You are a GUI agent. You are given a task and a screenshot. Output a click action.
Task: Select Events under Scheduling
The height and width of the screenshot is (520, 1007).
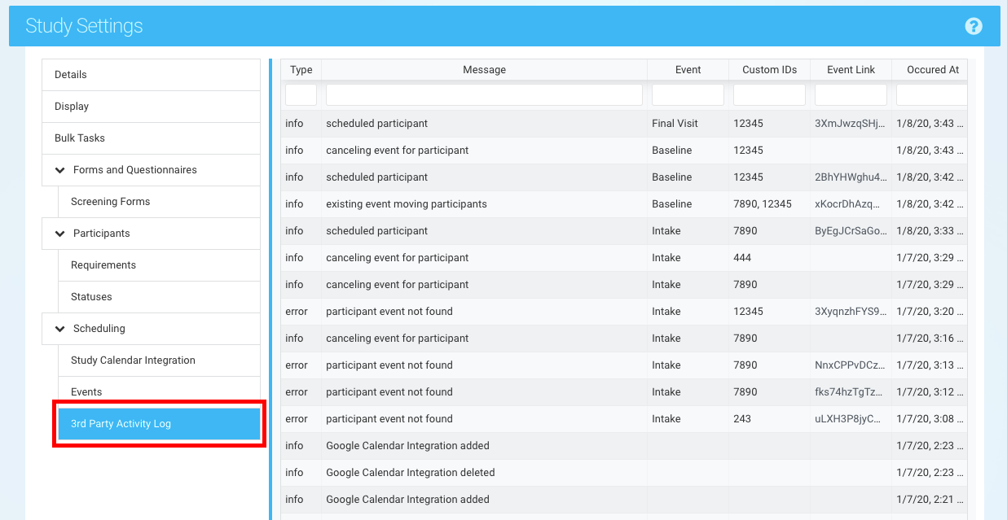click(86, 392)
